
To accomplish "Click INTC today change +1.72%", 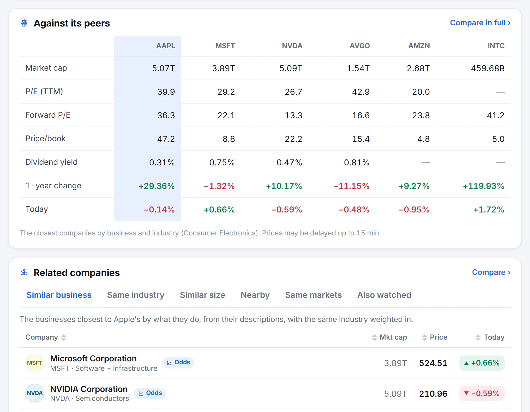I will click(489, 210).
